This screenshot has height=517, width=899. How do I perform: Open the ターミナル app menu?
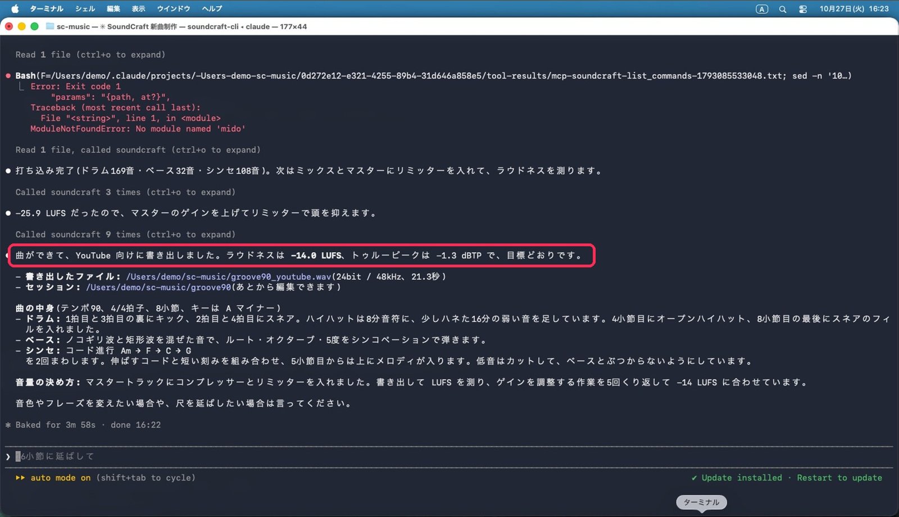46,8
